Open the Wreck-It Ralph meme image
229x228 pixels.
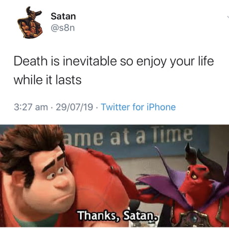tap(114, 176)
